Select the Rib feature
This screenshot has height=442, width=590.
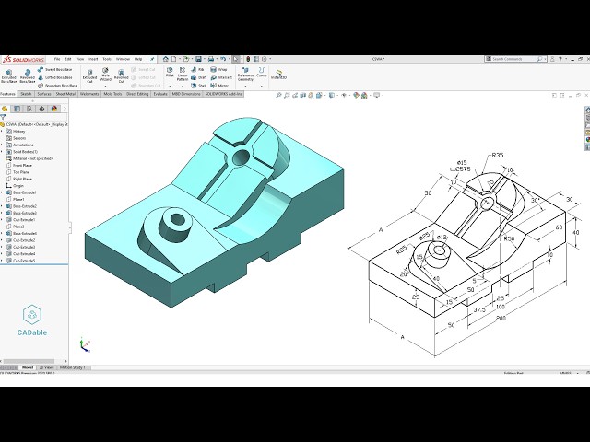click(x=197, y=70)
